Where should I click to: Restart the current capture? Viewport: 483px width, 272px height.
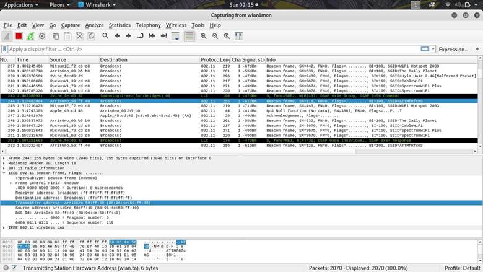pos(31,37)
